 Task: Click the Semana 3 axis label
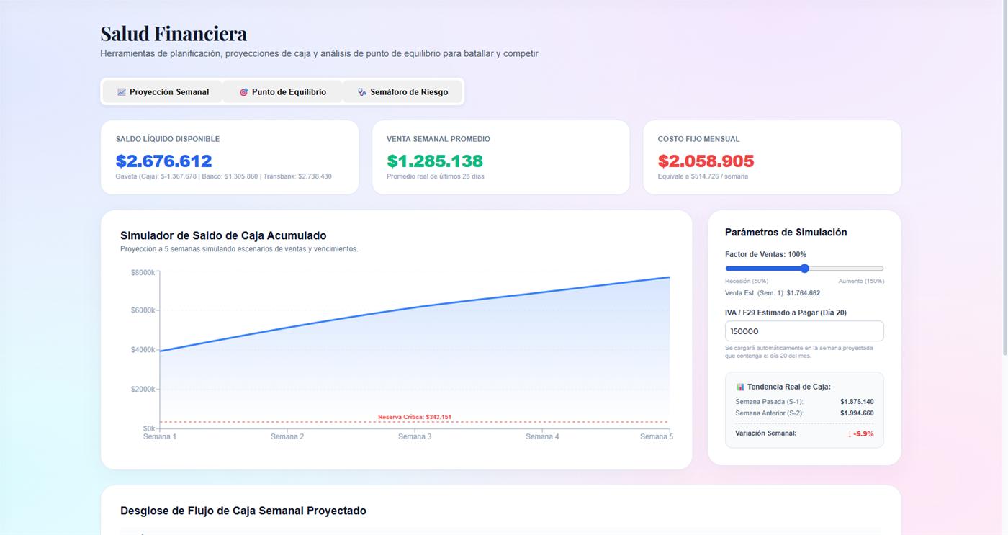415,436
